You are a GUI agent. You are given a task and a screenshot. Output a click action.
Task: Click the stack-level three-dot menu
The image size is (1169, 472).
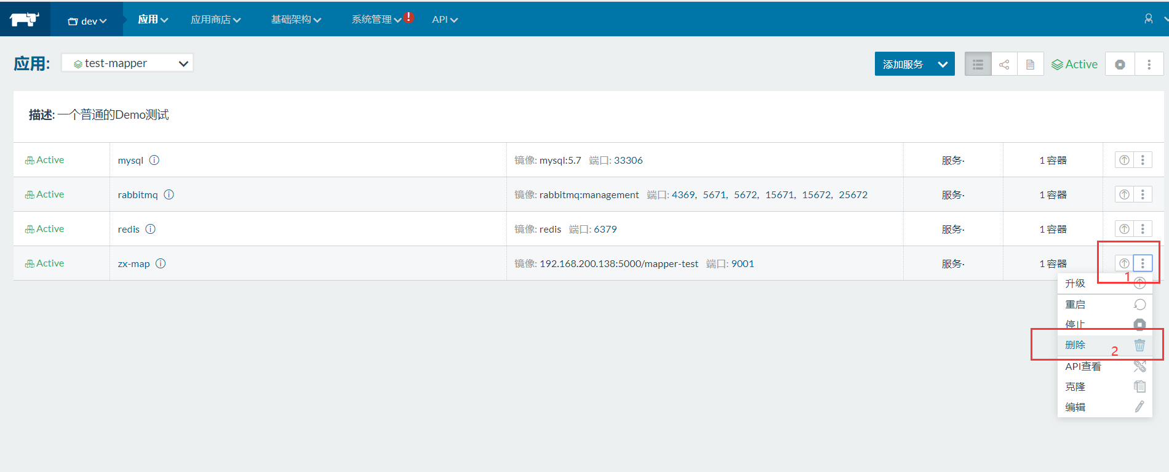(1149, 65)
